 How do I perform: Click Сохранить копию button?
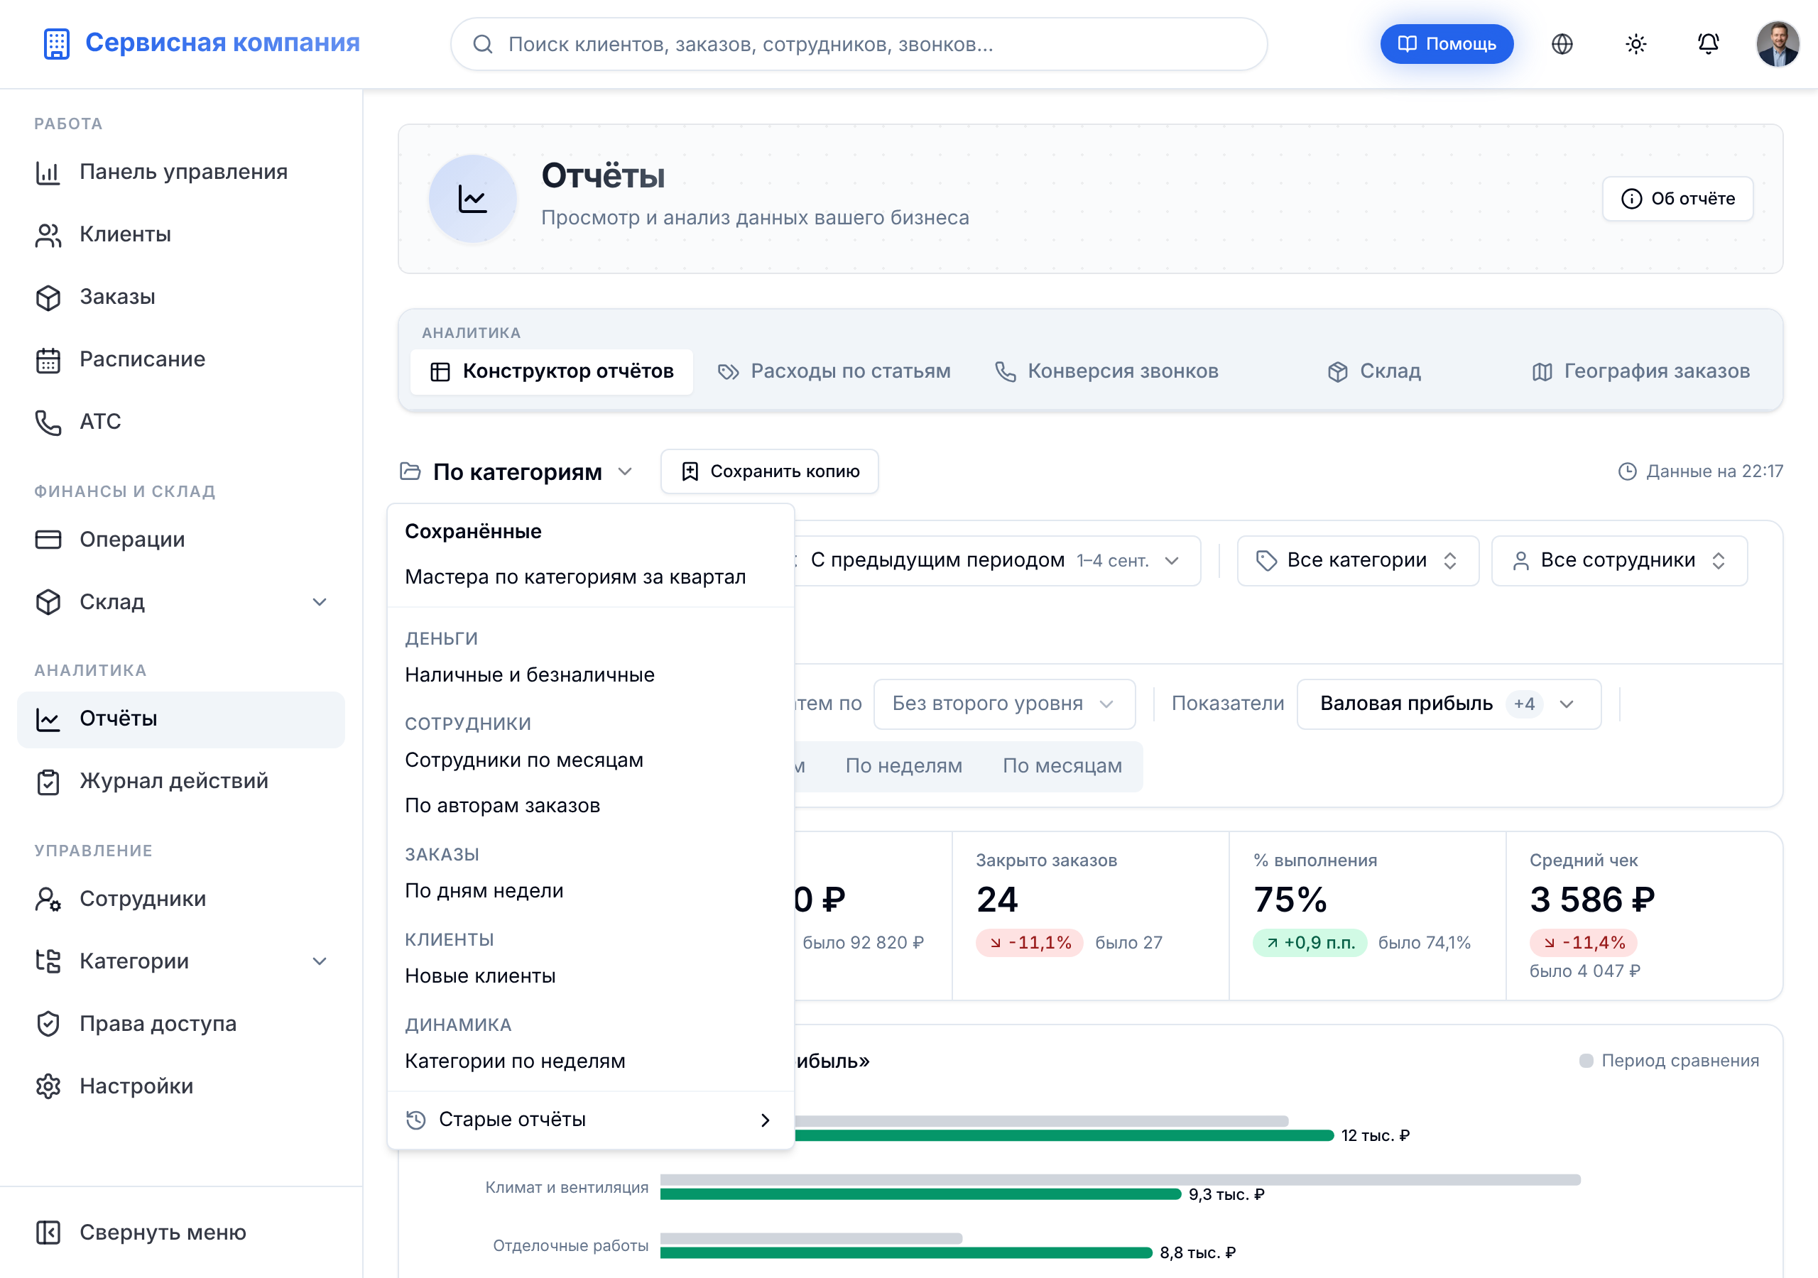pyautogui.click(x=770, y=471)
